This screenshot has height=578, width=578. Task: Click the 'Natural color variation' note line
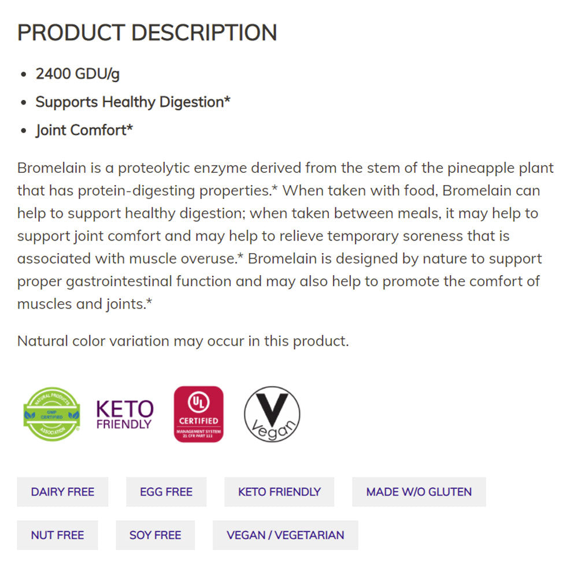(x=183, y=341)
